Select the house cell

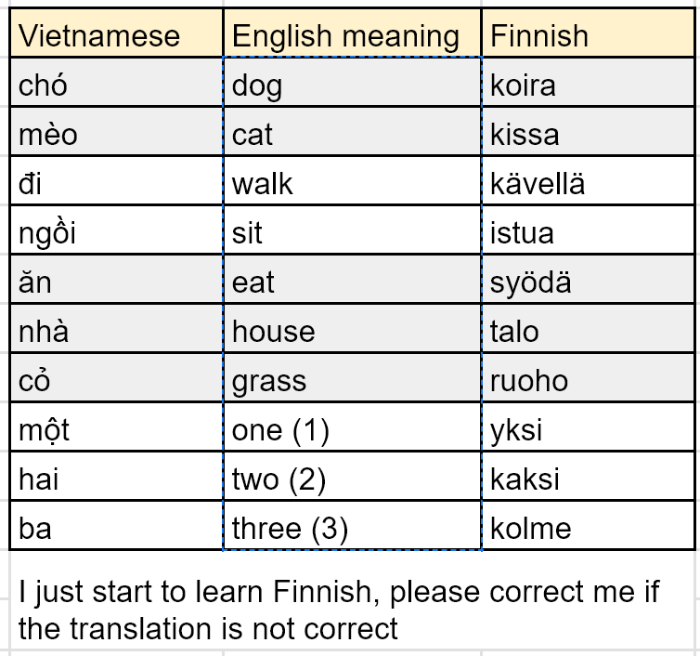point(352,328)
